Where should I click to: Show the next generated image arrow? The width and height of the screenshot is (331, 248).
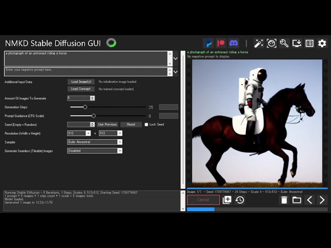click(x=322, y=200)
